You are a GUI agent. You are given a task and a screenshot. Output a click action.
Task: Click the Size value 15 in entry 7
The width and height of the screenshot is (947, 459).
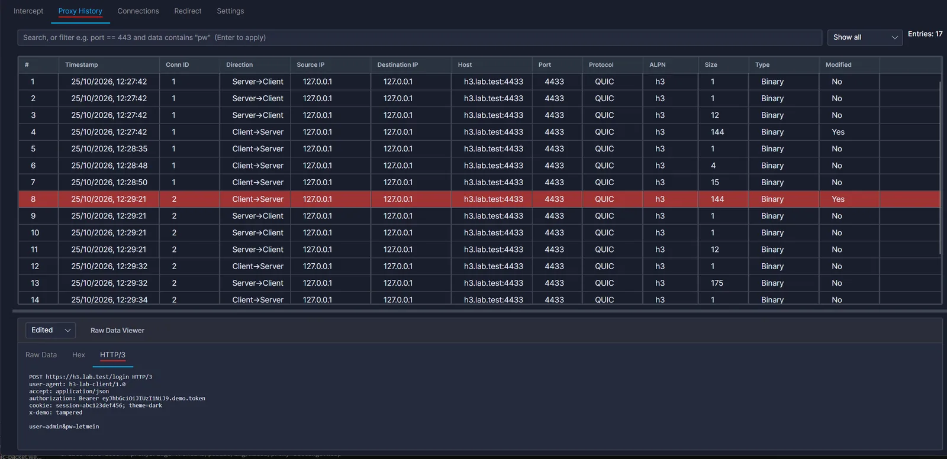715,183
